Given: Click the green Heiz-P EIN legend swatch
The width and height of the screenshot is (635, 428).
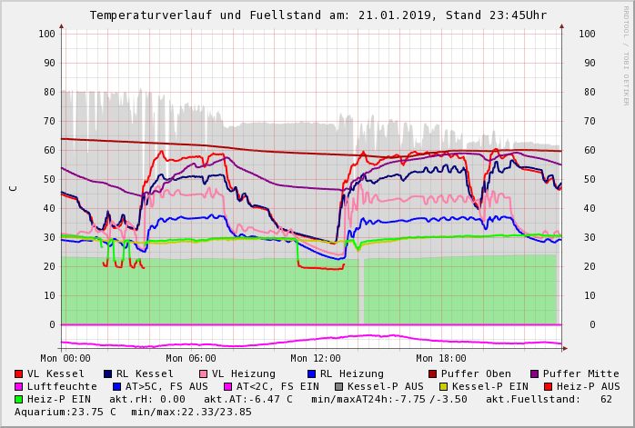Looking at the screenshot, I should coord(19,399).
